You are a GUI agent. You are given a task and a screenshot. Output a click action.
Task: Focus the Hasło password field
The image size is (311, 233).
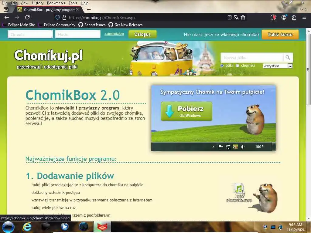78,34
